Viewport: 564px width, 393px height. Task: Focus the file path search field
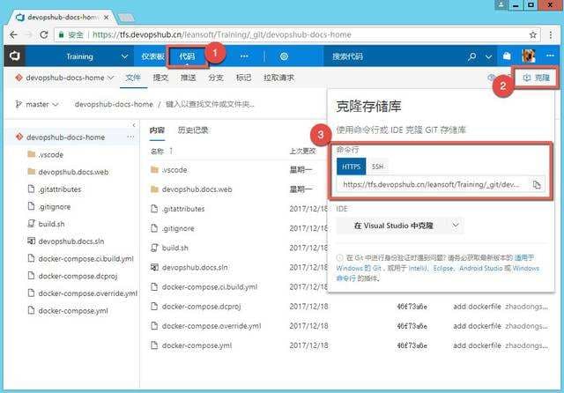click(210, 104)
